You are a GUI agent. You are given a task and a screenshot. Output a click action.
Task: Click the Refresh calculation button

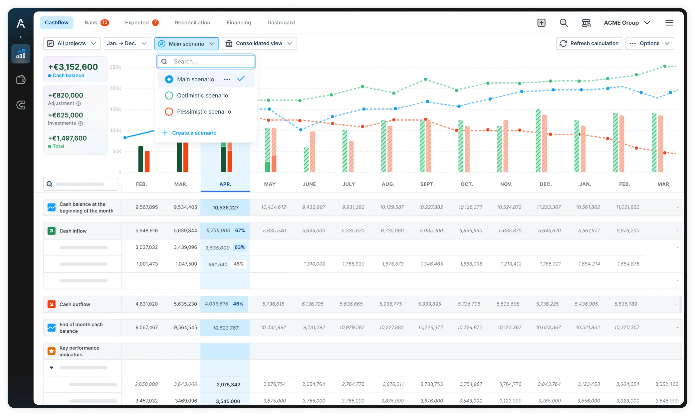tap(589, 44)
